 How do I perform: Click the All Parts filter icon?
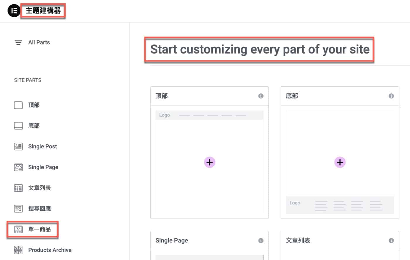tap(18, 42)
